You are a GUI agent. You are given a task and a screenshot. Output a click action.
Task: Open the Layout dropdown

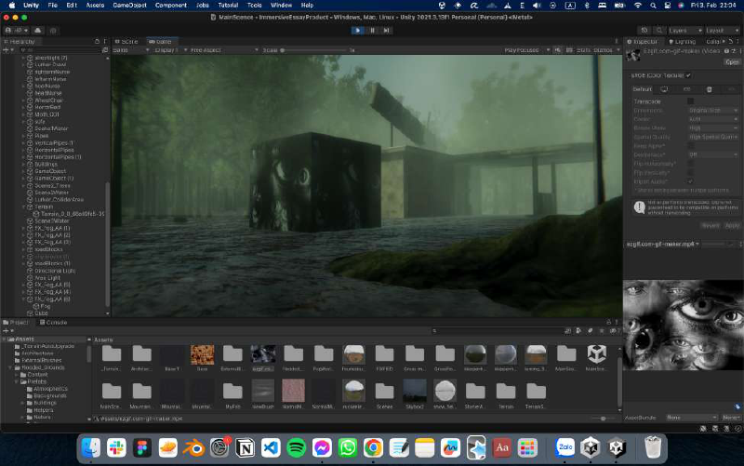pyautogui.click(x=719, y=30)
